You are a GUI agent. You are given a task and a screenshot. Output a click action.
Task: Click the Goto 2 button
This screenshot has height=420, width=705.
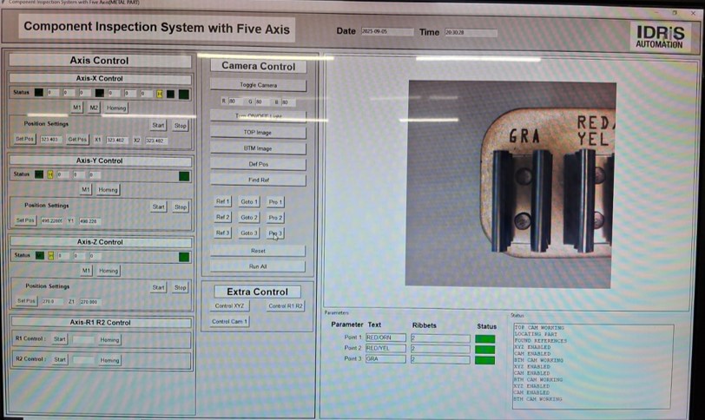(249, 217)
